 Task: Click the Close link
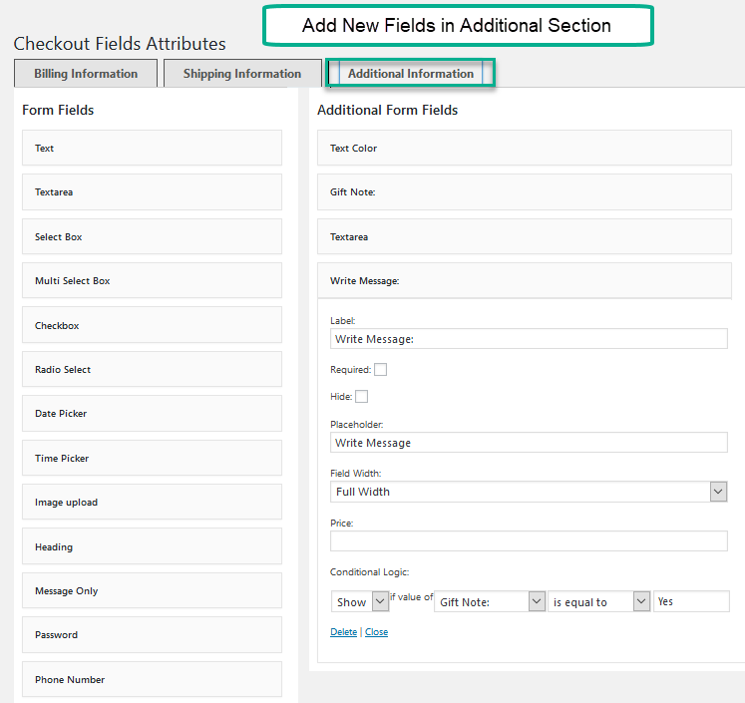[x=376, y=632]
